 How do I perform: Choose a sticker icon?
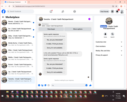click(x=45, y=85)
